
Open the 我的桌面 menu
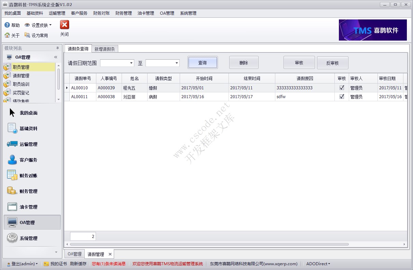coord(13,13)
